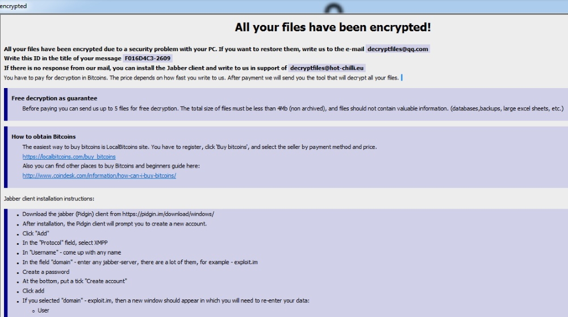Click the 'Free decryption as guarantee' heading

point(55,98)
